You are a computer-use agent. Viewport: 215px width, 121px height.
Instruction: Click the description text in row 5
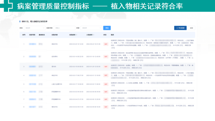[152, 84]
